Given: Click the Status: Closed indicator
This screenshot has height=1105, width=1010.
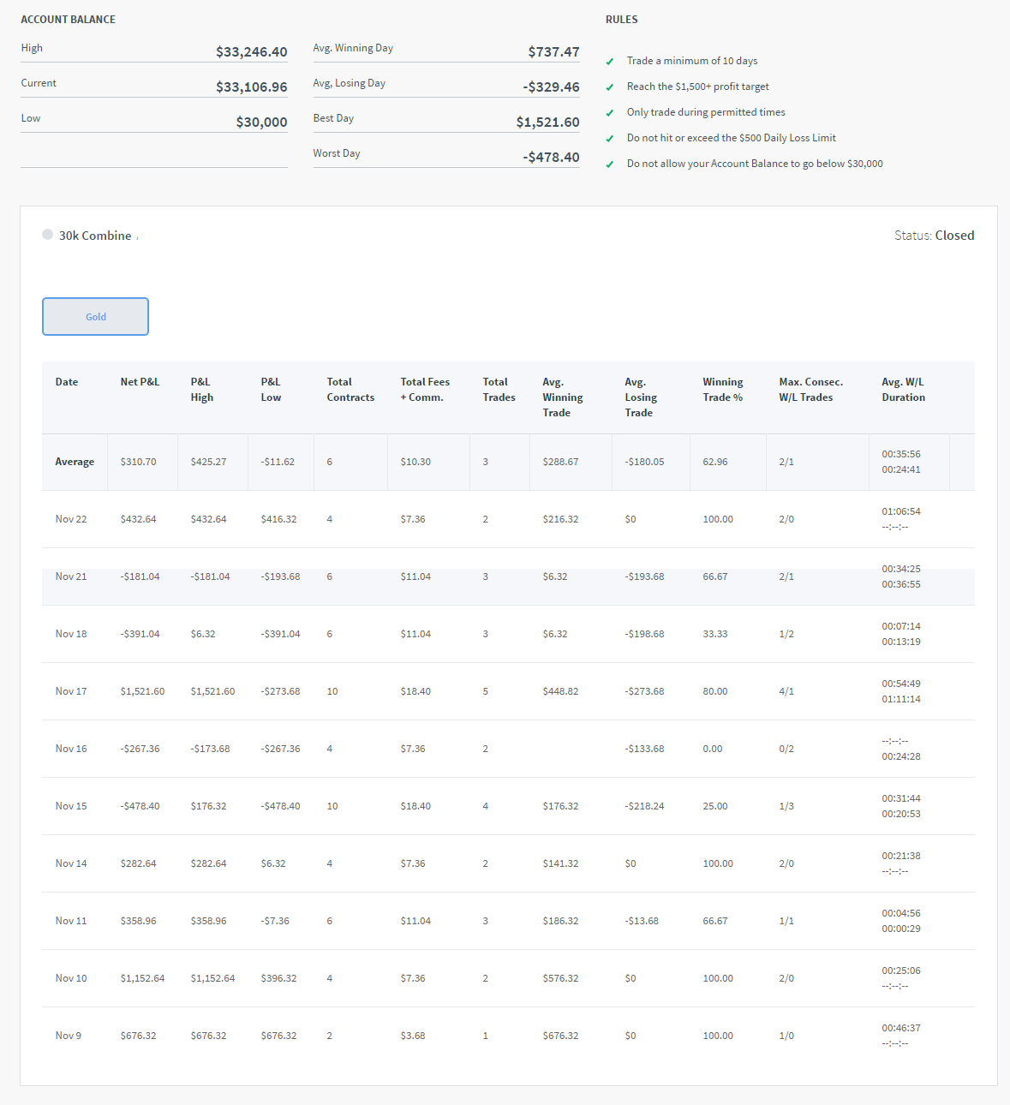Looking at the screenshot, I should [935, 235].
